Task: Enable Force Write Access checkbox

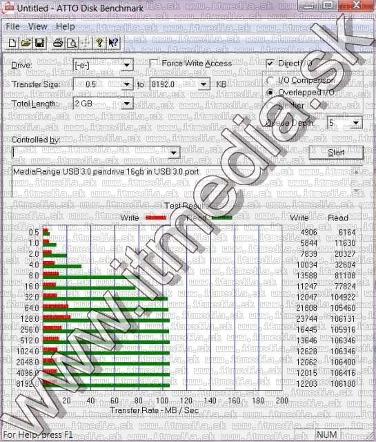Action: (154, 64)
